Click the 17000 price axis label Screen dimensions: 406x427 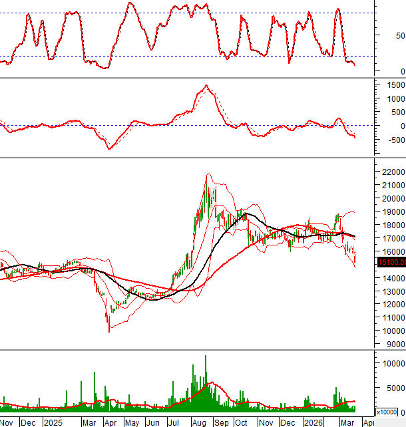(391, 239)
